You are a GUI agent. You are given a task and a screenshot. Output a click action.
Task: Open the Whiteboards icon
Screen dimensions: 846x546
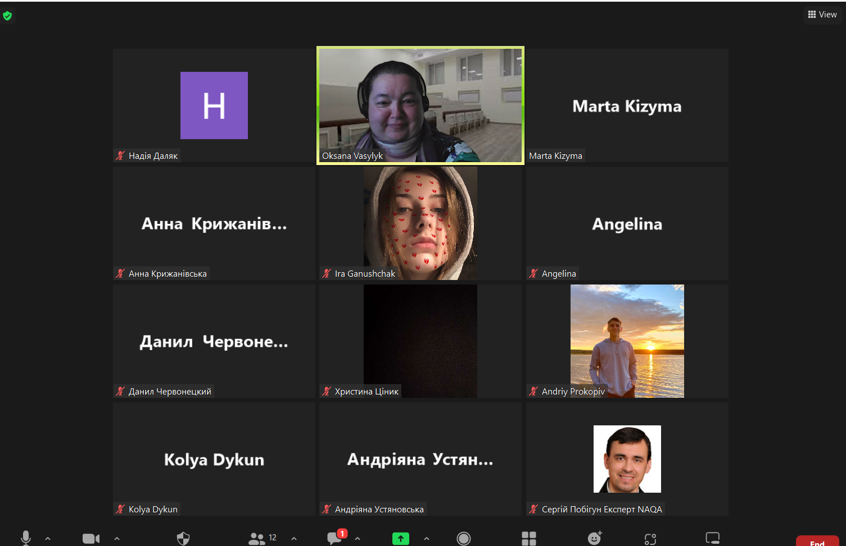click(x=712, y=538)
